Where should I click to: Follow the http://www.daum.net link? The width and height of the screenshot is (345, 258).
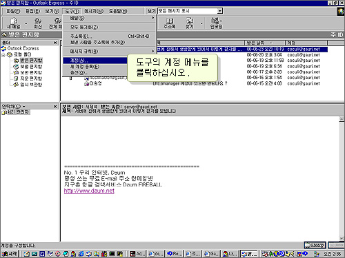tap(89, 191)
